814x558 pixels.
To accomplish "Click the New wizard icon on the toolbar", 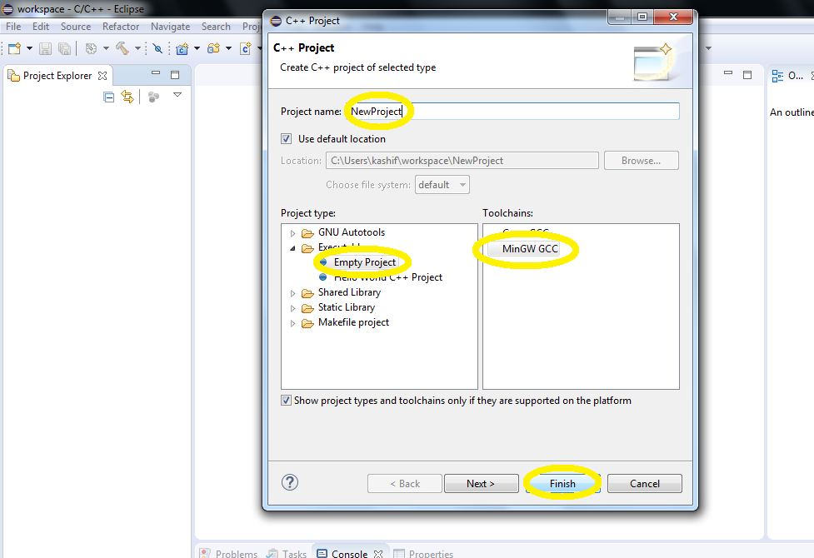I will [12, 48].
